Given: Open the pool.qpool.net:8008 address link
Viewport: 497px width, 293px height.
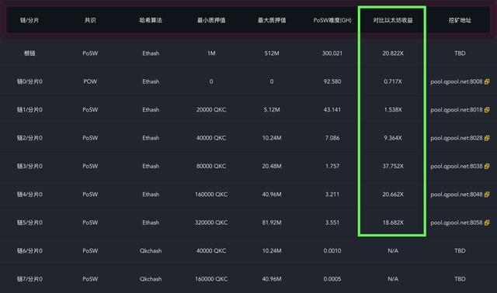Looking at the screenshot, I should pyautogui.click(x=457, y=81).
